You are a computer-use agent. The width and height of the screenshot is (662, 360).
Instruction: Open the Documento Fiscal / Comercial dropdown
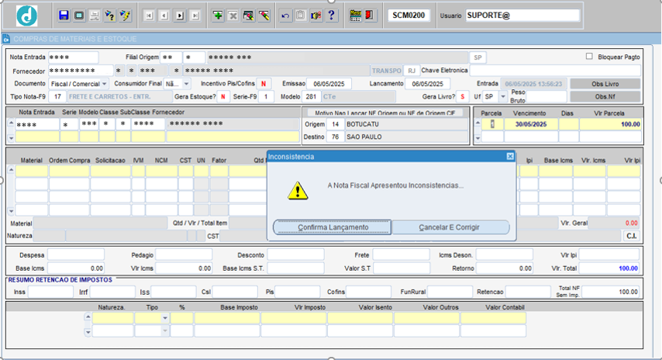click(104, 84)
